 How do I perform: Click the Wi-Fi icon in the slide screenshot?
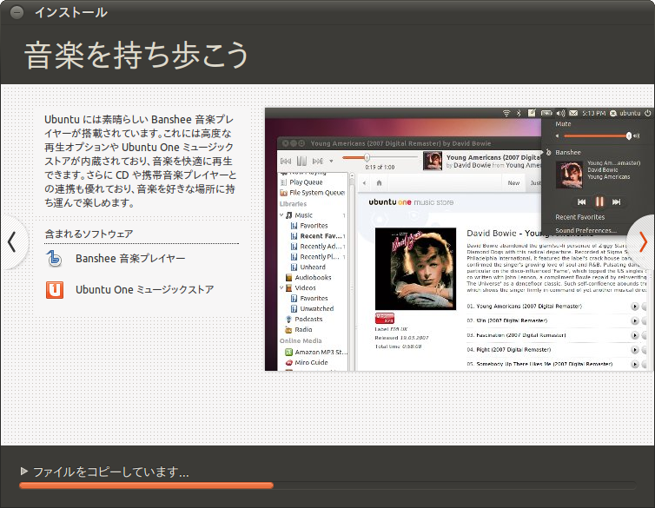pyautogui.click(x=506, y=113)
